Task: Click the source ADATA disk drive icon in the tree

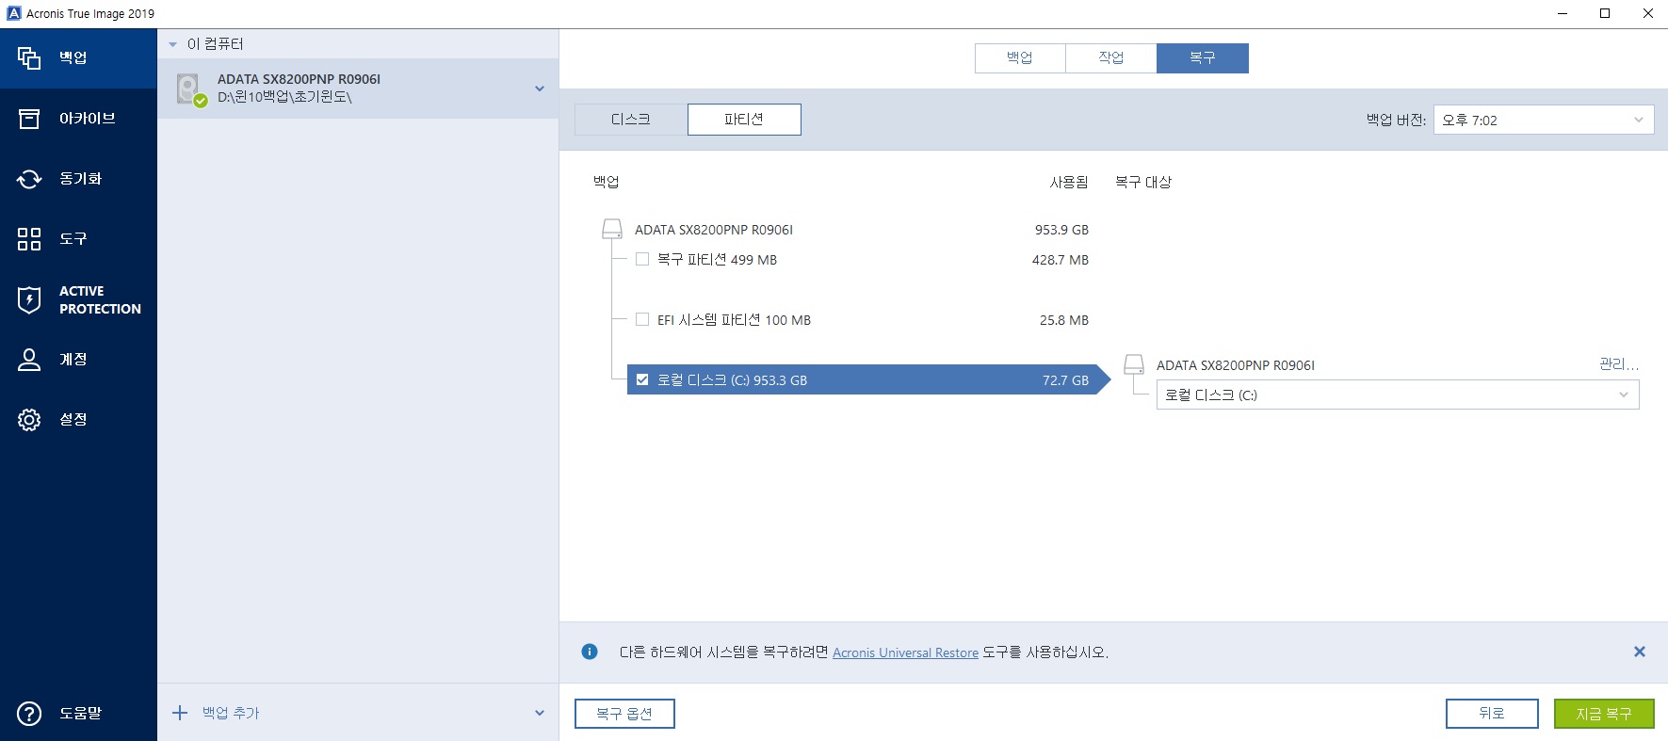Action: coord(612,229)
